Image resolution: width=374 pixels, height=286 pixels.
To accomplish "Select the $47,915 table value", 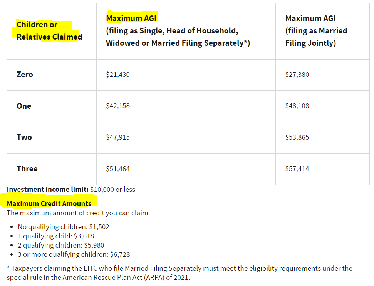I will point(118,137).
